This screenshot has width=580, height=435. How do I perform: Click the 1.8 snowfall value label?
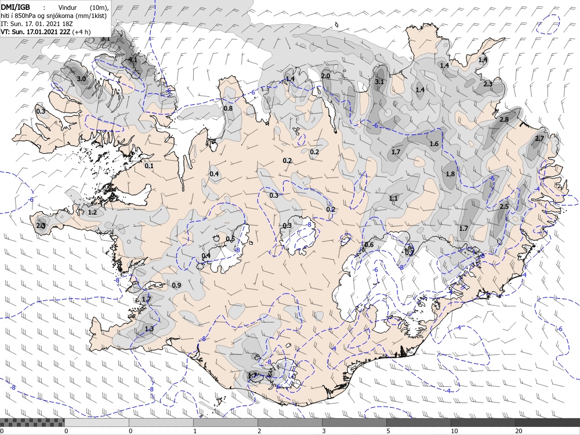(x=450, y=174)
